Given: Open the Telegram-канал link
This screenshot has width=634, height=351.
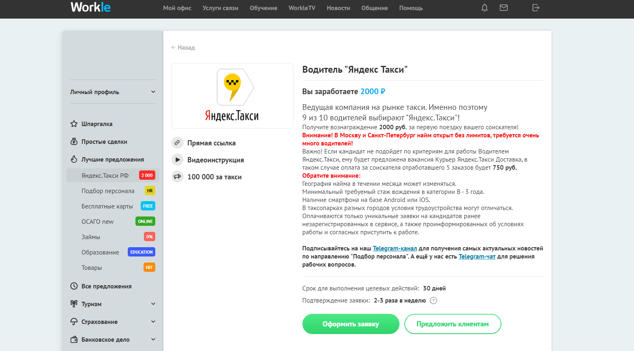Looking at the screenshot, I should [395, 248].
